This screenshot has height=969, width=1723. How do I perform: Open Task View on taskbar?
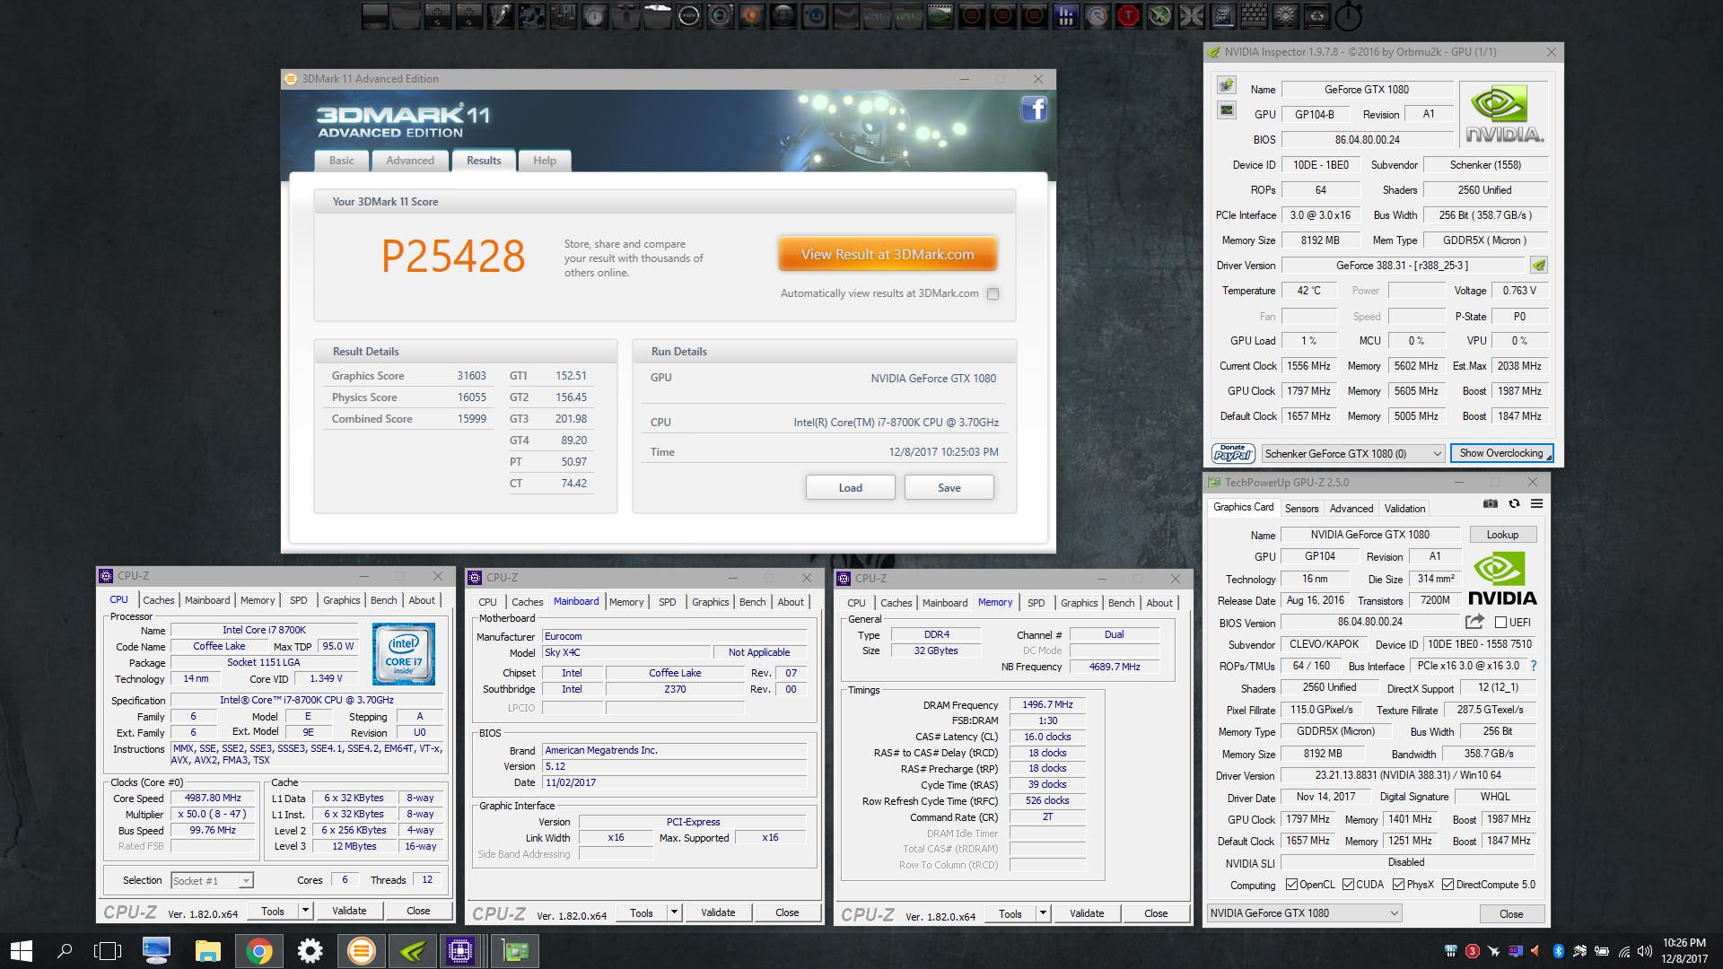[x=108, y=951]
